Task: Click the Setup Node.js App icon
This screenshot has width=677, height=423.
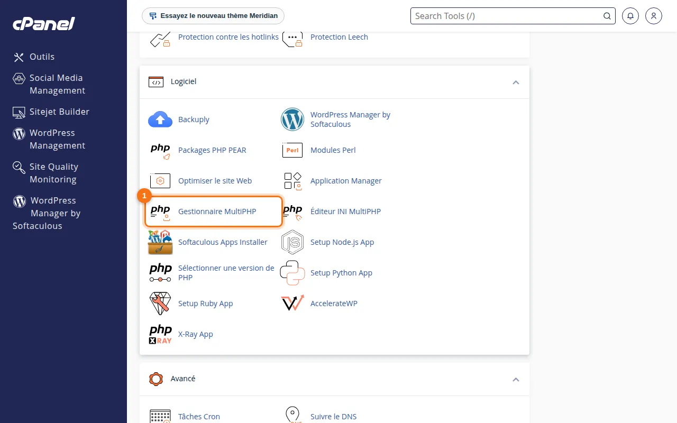Action: 292,242
